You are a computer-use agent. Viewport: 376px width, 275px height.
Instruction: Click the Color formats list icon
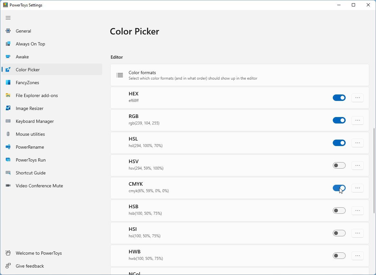coord(119,75)
